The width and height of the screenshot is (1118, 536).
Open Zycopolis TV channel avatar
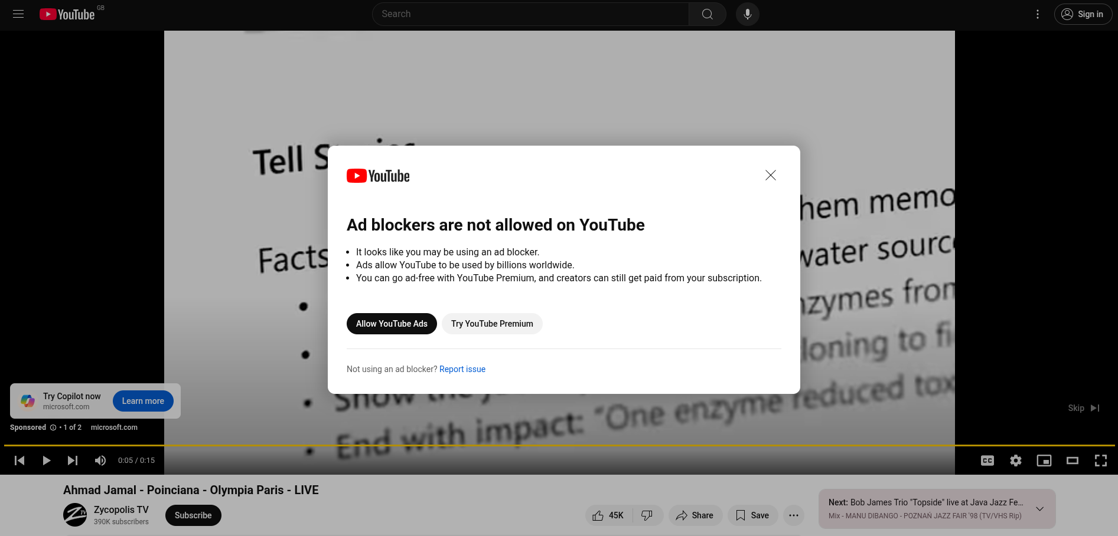click(x=75, y=515)
